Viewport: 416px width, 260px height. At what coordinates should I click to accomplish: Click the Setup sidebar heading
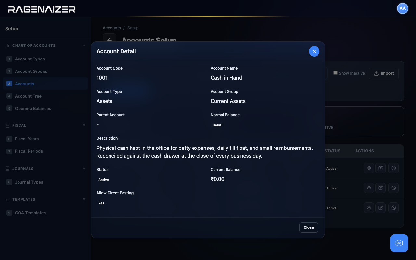(x=12, y=29)
